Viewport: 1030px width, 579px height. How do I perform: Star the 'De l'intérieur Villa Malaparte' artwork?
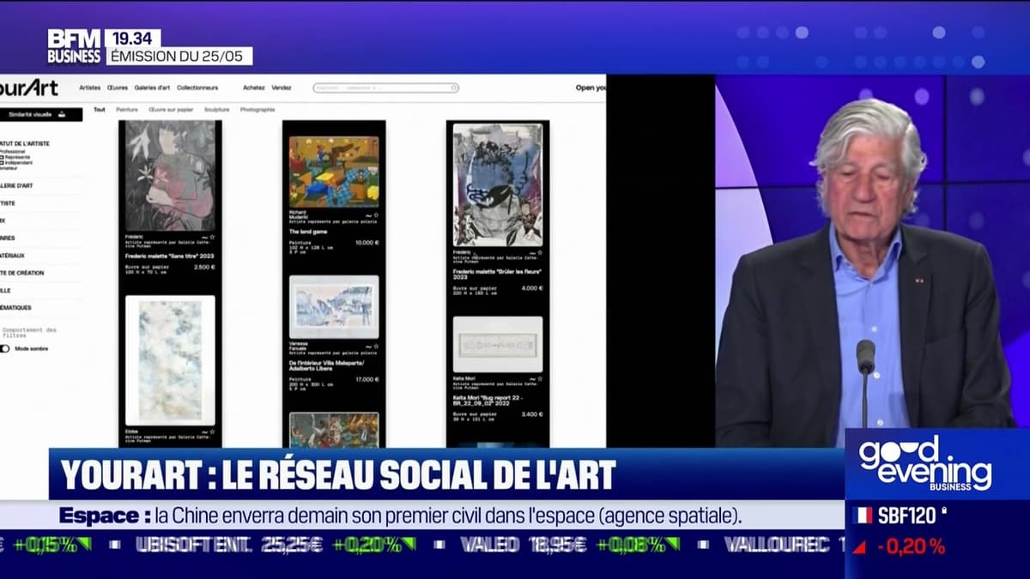click(376, 347)
